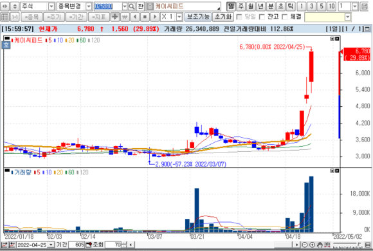Click the left-right arrows icon
The image size is (373, 251).
[5, 6]
